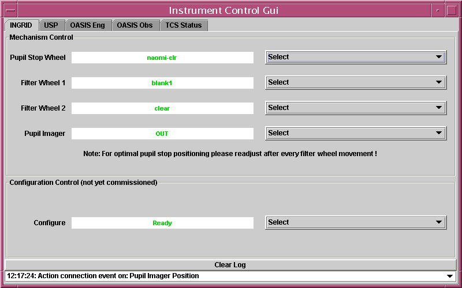
Task: Expand the log message history arrow
Action: click(x=450, y=276)
